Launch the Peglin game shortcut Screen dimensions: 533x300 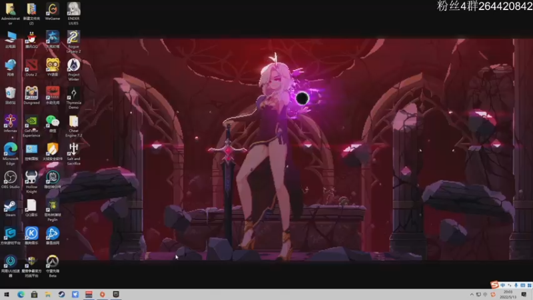click(53, 211)
